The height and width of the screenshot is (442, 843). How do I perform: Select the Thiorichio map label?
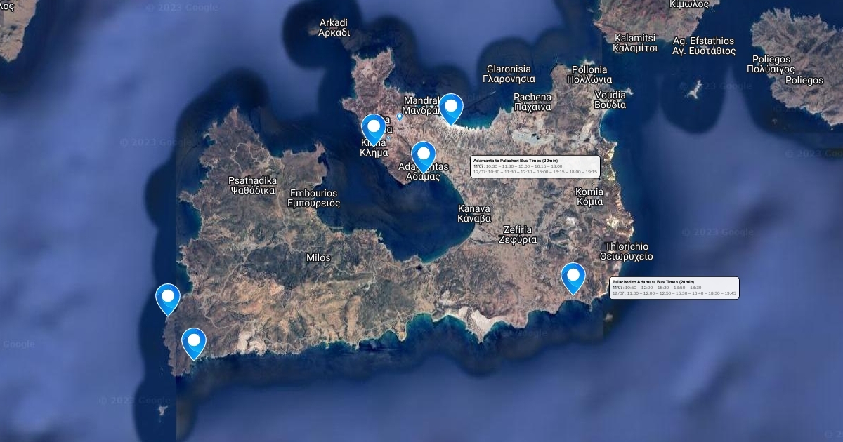point(627,251)
